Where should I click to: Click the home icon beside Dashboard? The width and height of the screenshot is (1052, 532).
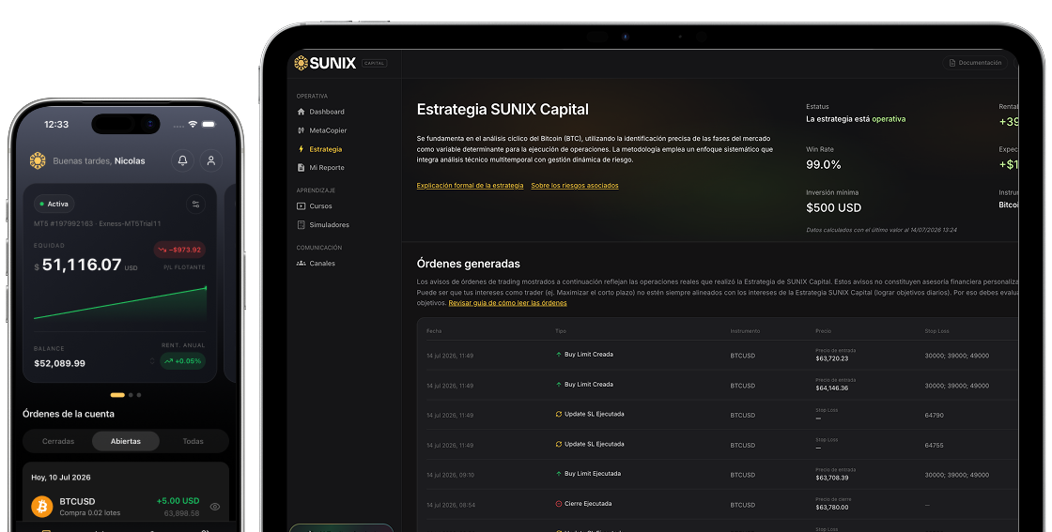(301, 112)
